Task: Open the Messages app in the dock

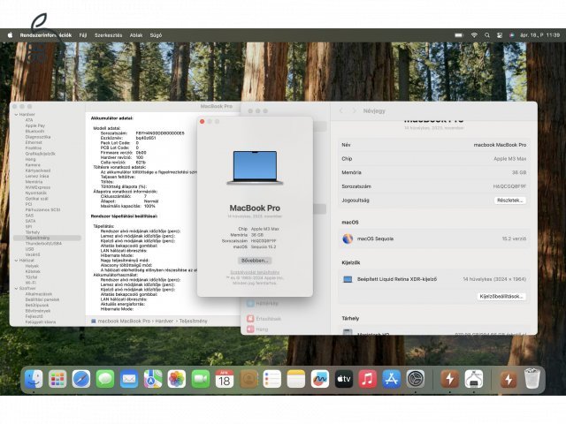Action: coord(105,379)
